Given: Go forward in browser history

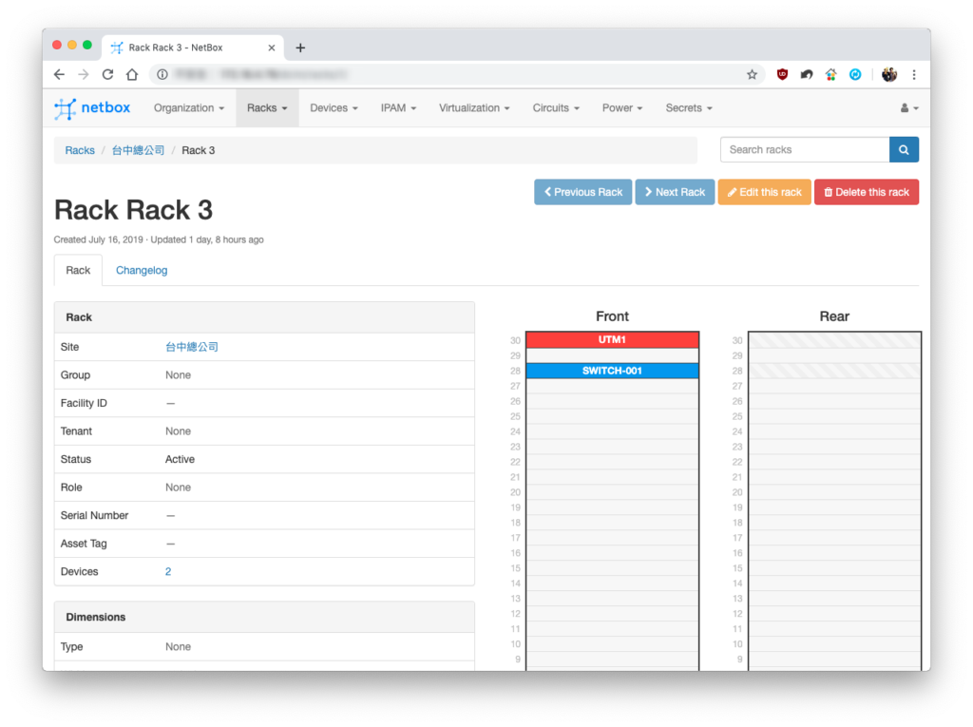Looking at the screenshot, I should 84,74.
